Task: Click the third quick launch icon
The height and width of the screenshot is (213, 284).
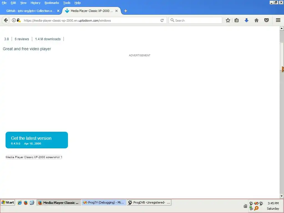Action: pos(32,203)
